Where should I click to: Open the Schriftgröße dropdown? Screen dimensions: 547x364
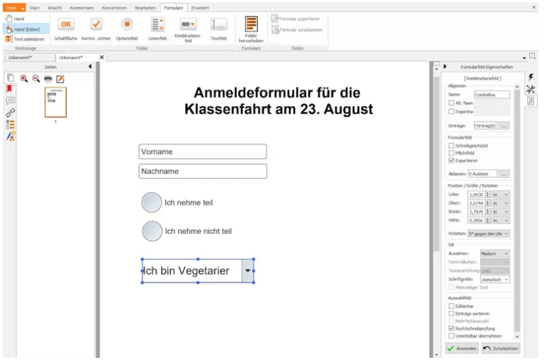(x=495, y=279)
